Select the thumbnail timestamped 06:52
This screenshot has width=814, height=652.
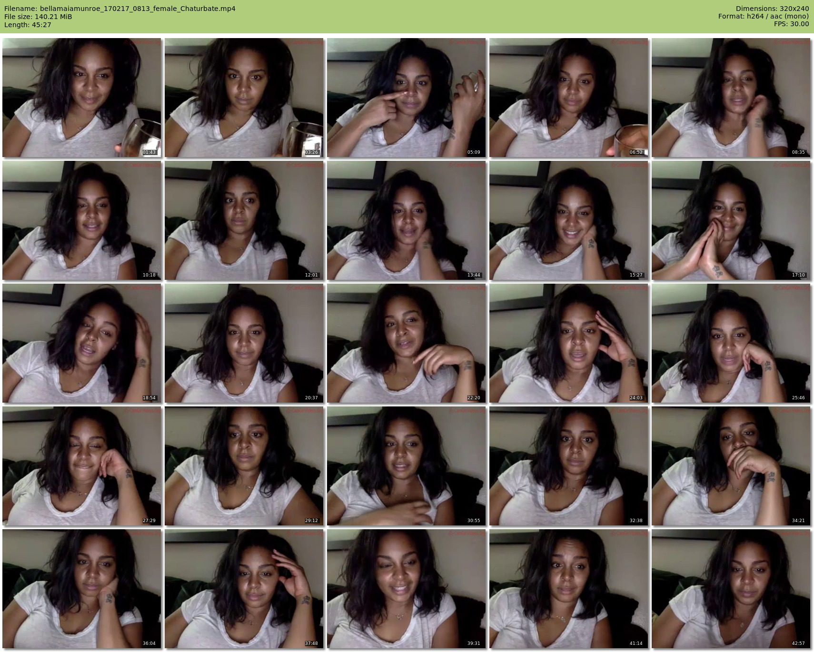569,98
